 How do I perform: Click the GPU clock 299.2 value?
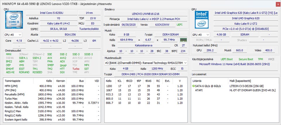(x=210, y=50)
